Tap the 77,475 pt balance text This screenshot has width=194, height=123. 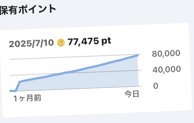pyautogui.click(x=89, y=41)
